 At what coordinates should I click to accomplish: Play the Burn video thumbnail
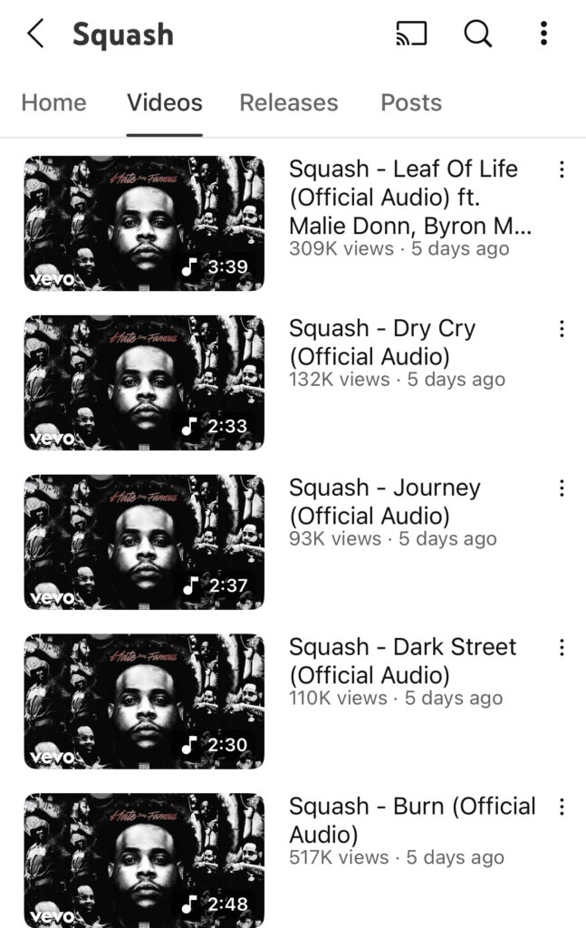coord(144,861)
